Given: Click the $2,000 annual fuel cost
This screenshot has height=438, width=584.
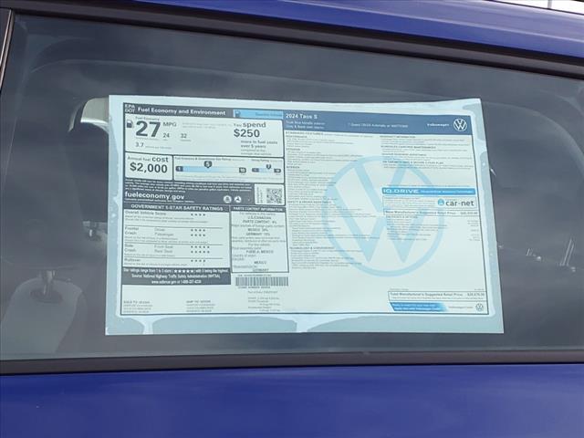Looking at the screenshot, I should pyautogui.click(x=149, y=168).
